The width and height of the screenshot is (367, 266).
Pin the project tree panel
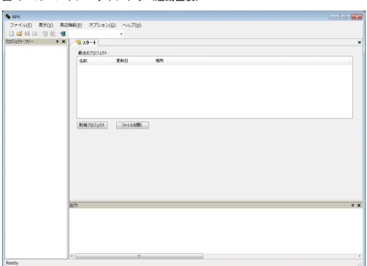click(x=57, y=42)
